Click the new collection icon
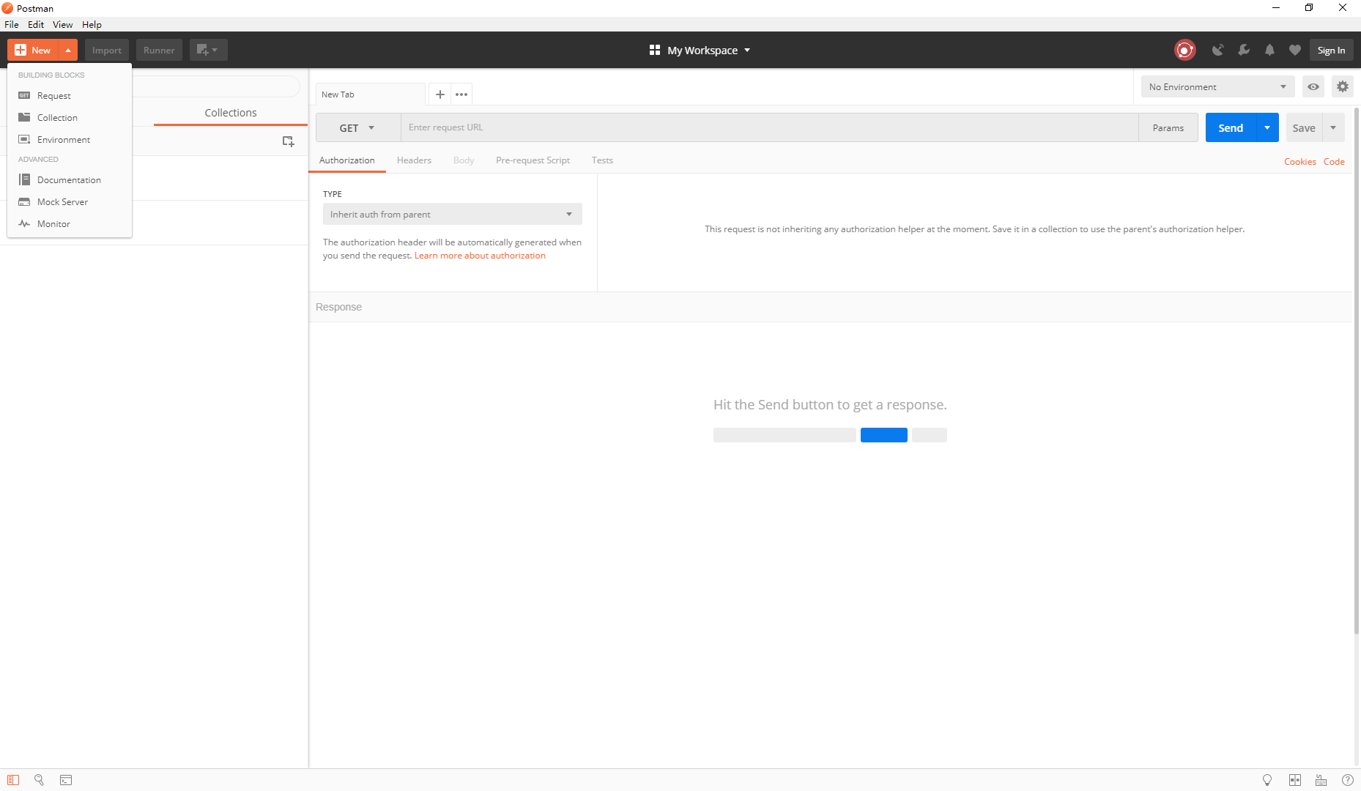1361x791 pixels. pyautogui.click(x=289, y=141)
